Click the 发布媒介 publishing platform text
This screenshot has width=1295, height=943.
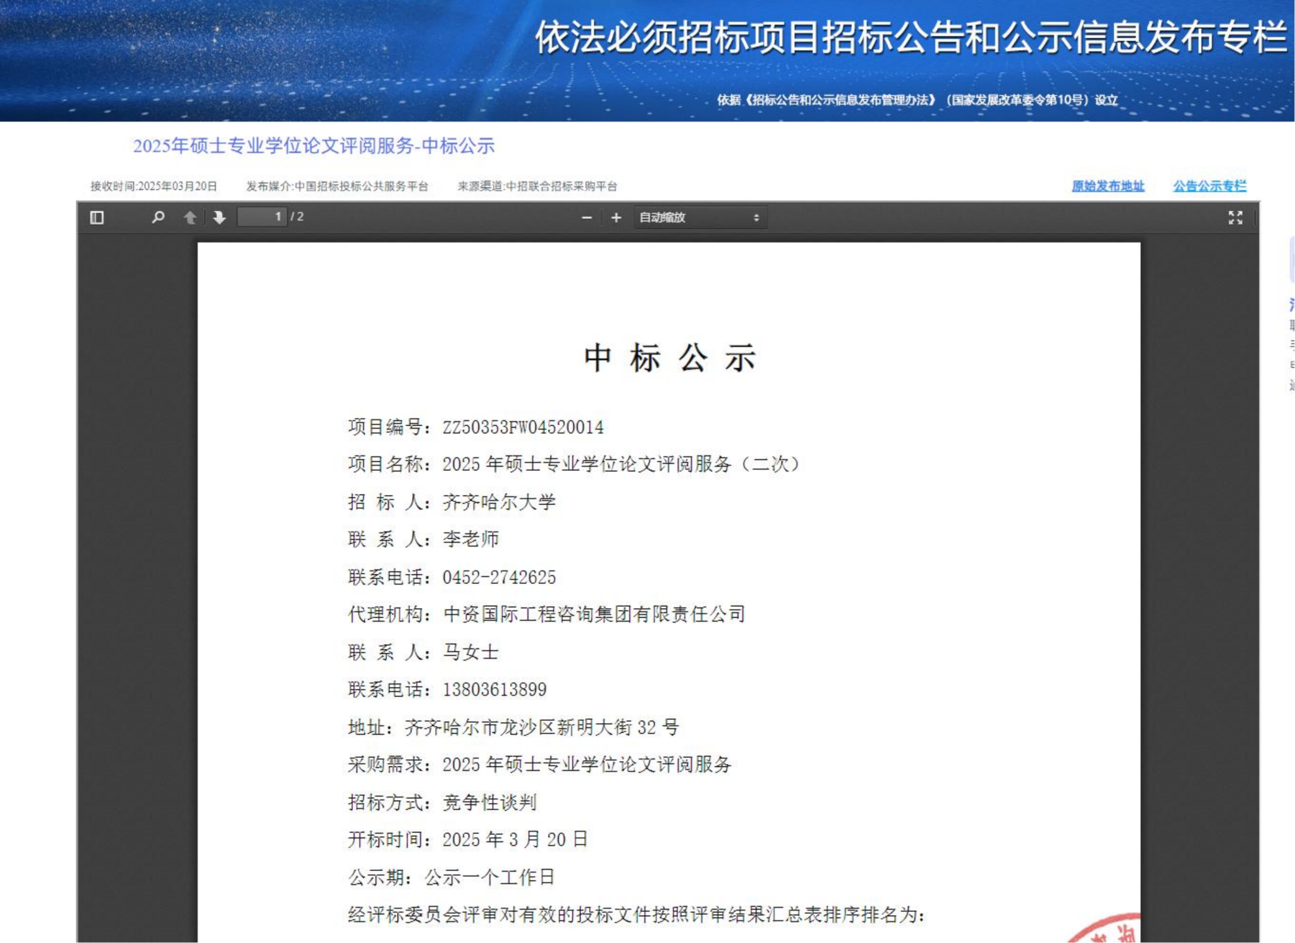[x=337, y=186]
